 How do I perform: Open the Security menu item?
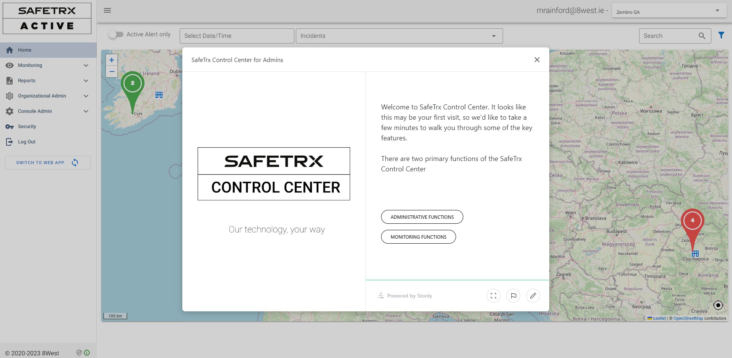[48, 127]
